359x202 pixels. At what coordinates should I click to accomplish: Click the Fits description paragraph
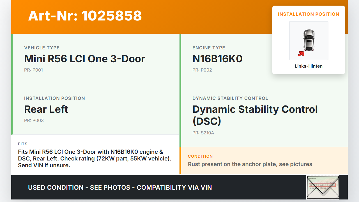(x=95, y=159)
